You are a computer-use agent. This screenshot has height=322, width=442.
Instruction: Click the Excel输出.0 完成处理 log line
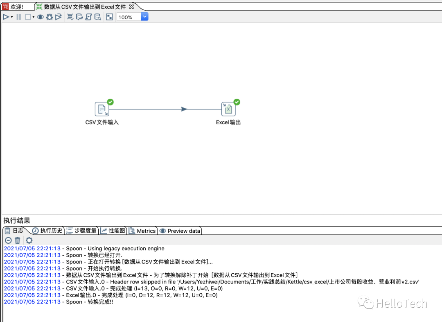(x=111, y=295)
